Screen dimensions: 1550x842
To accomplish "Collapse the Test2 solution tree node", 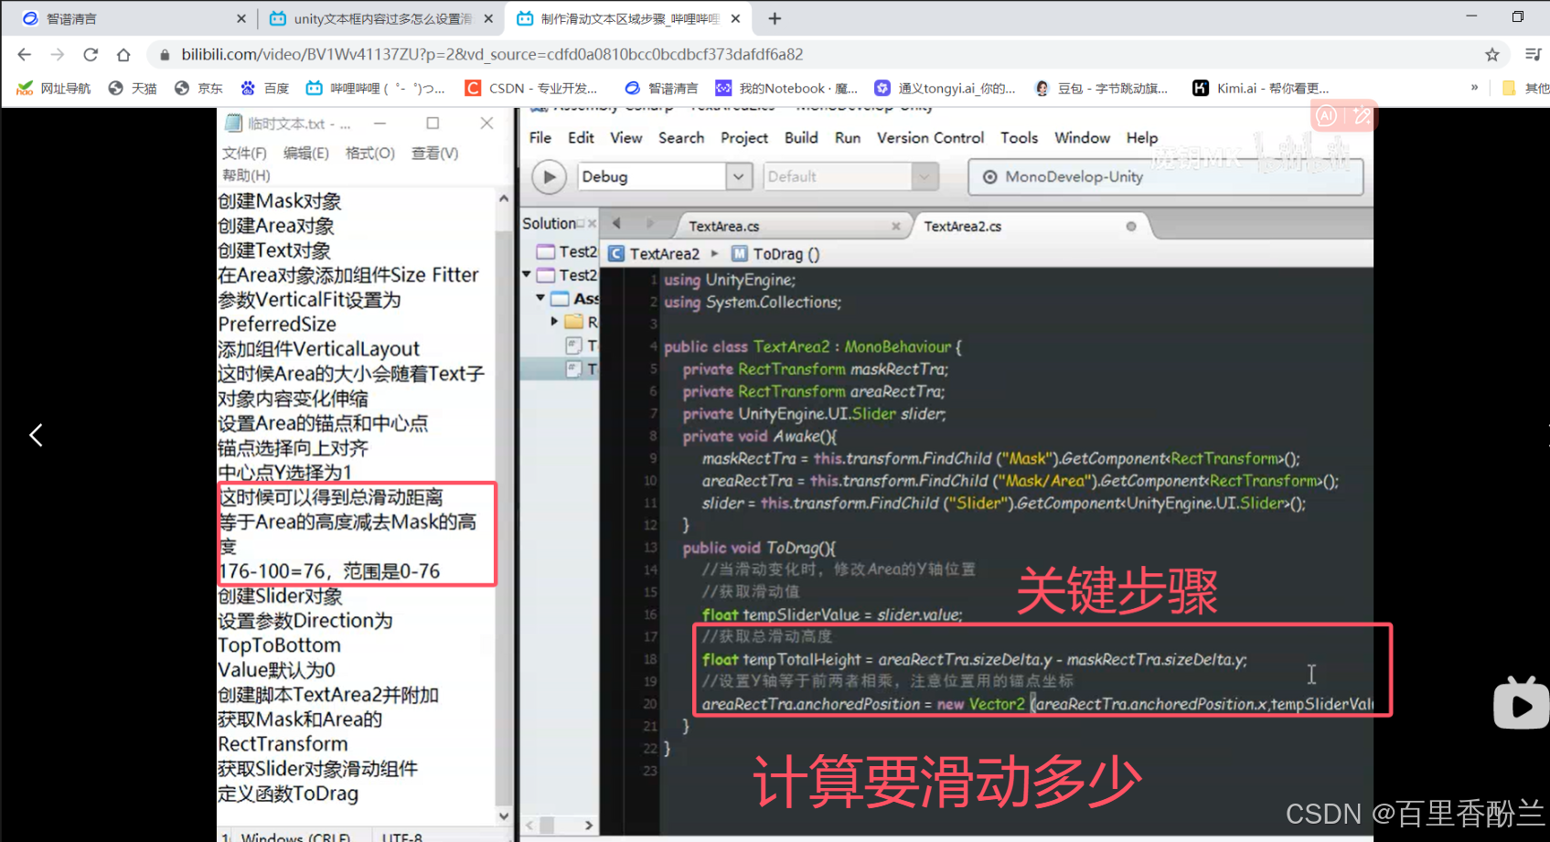I will click(x=527, y=274).
